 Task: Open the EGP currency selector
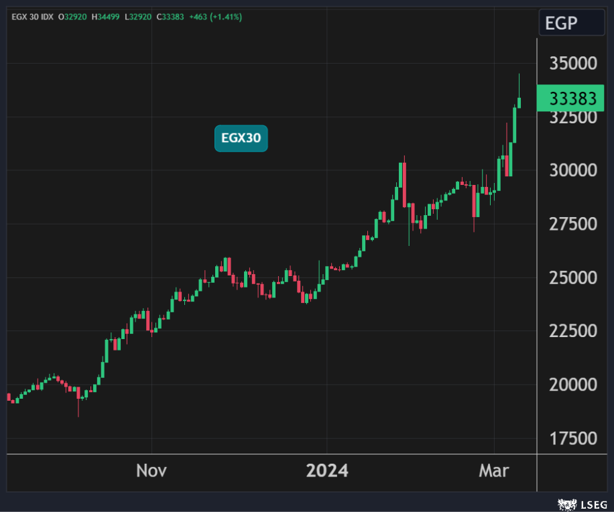coord(570,24)
